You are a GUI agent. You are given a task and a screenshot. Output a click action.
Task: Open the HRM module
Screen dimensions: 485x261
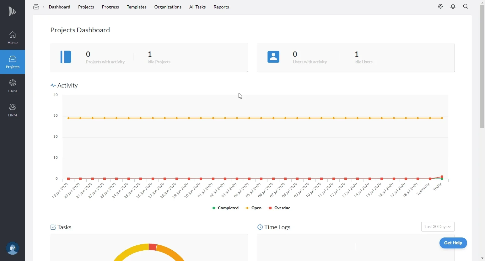pyautogui.click(x=13, y=110)
